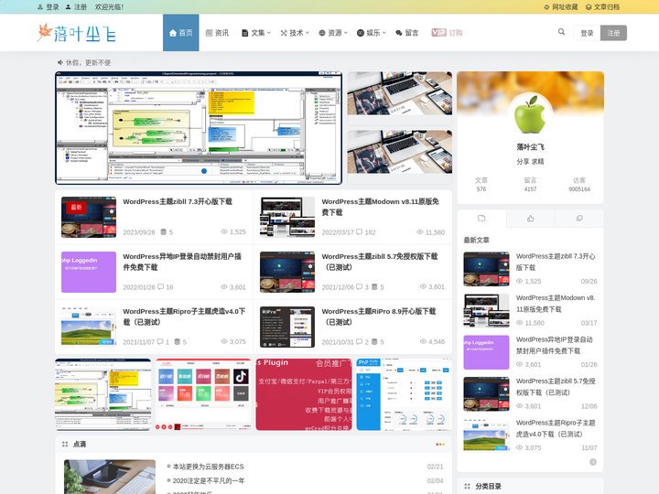Viewport: 659px width, 494px height.
Task: Open the blue PHP admin panel card
Action: click(x=405, y=394)
